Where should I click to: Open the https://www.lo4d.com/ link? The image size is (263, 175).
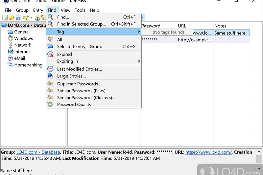[208, 152]
